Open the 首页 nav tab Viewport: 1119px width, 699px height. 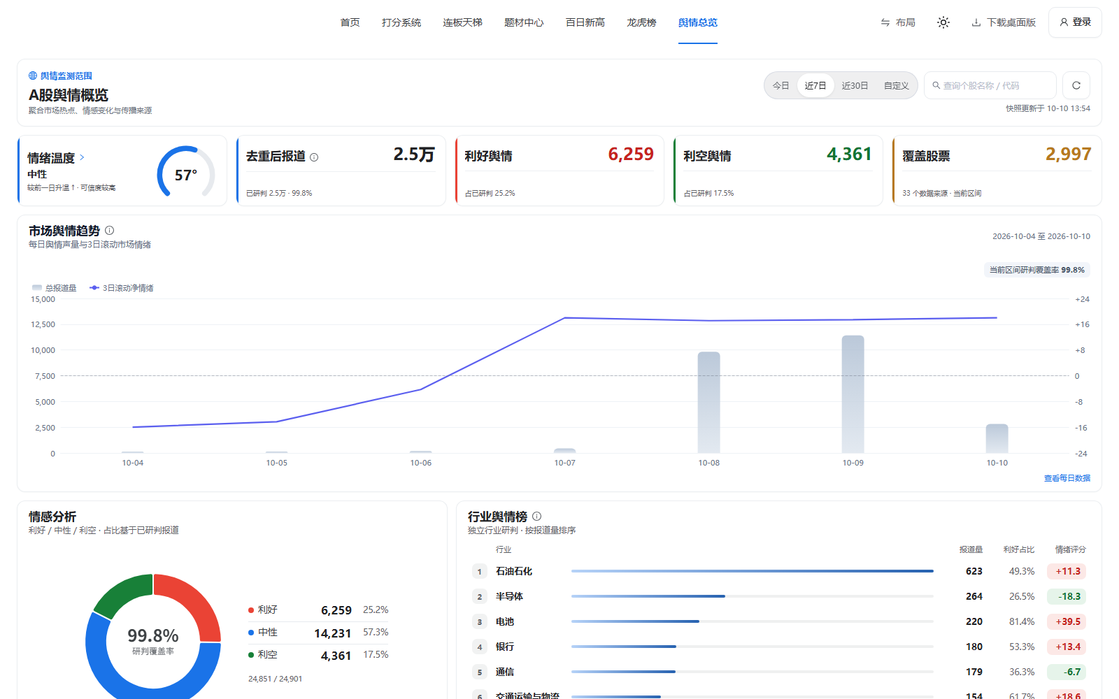(x=350, y=22)
